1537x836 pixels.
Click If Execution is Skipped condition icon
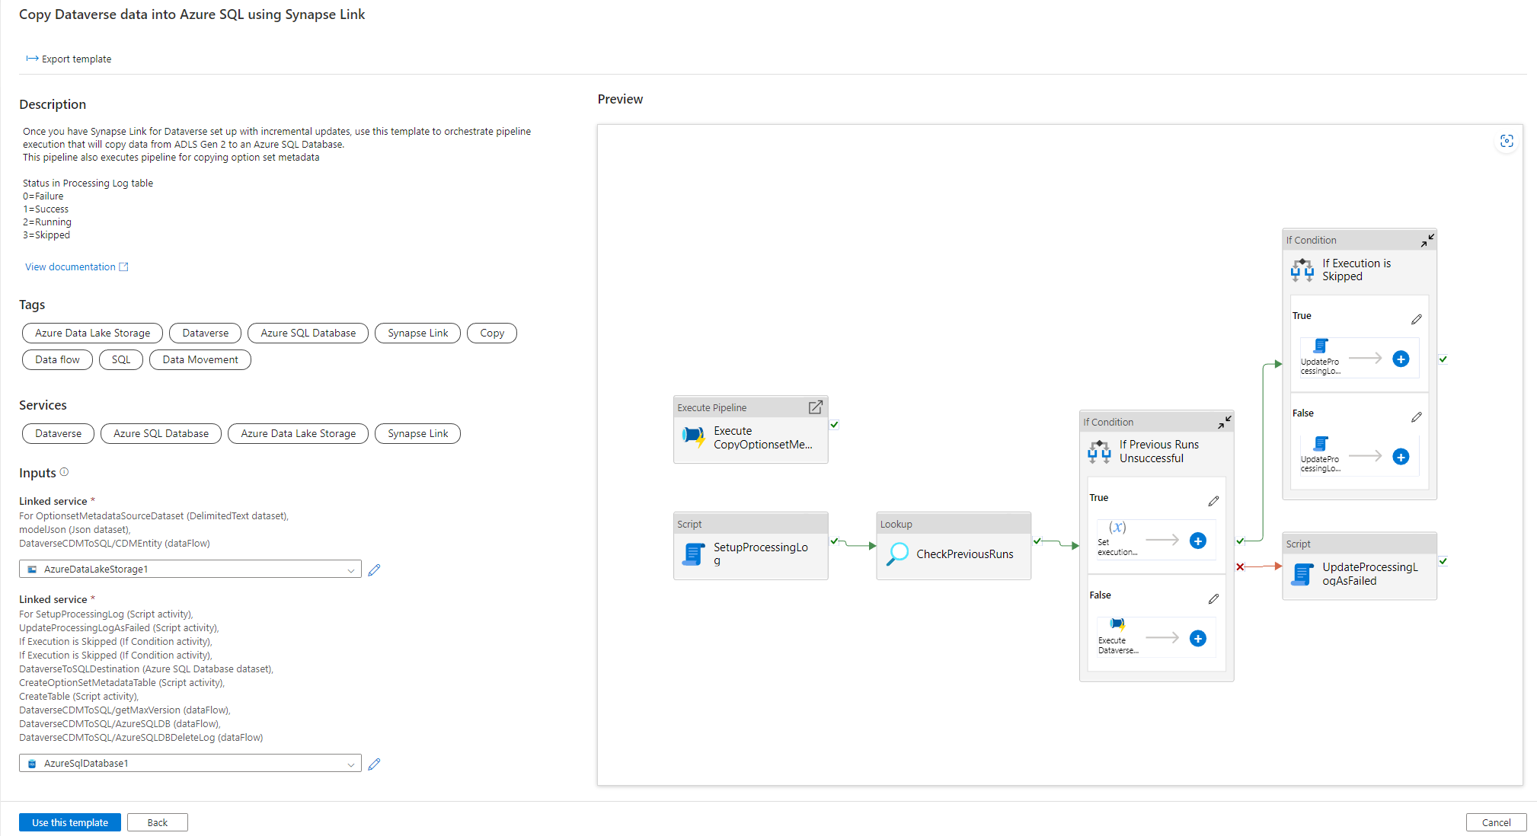tap(1302, 270)
